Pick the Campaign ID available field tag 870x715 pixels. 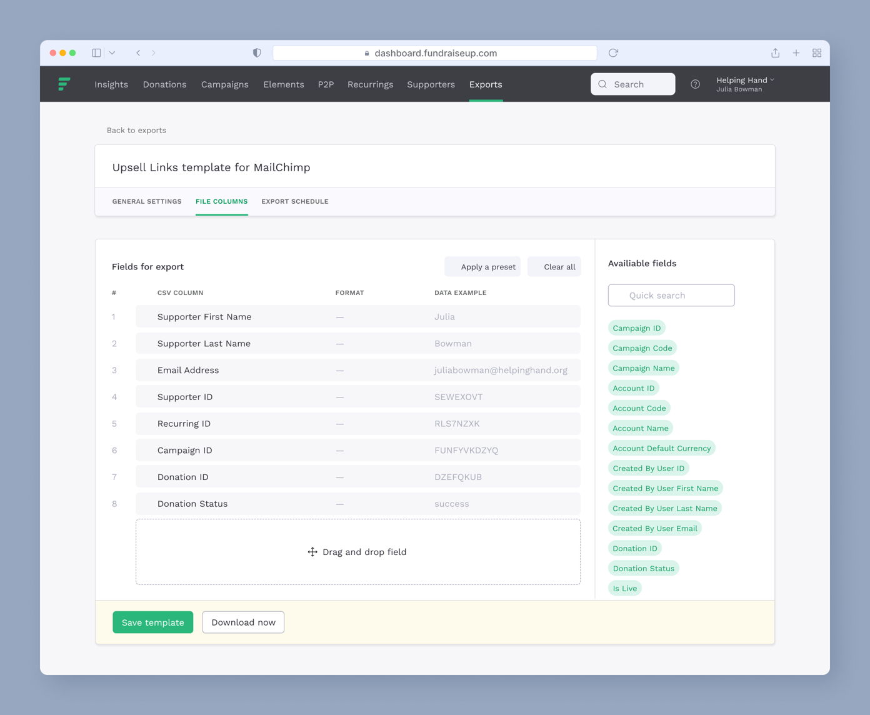click(x=636, y=328)
